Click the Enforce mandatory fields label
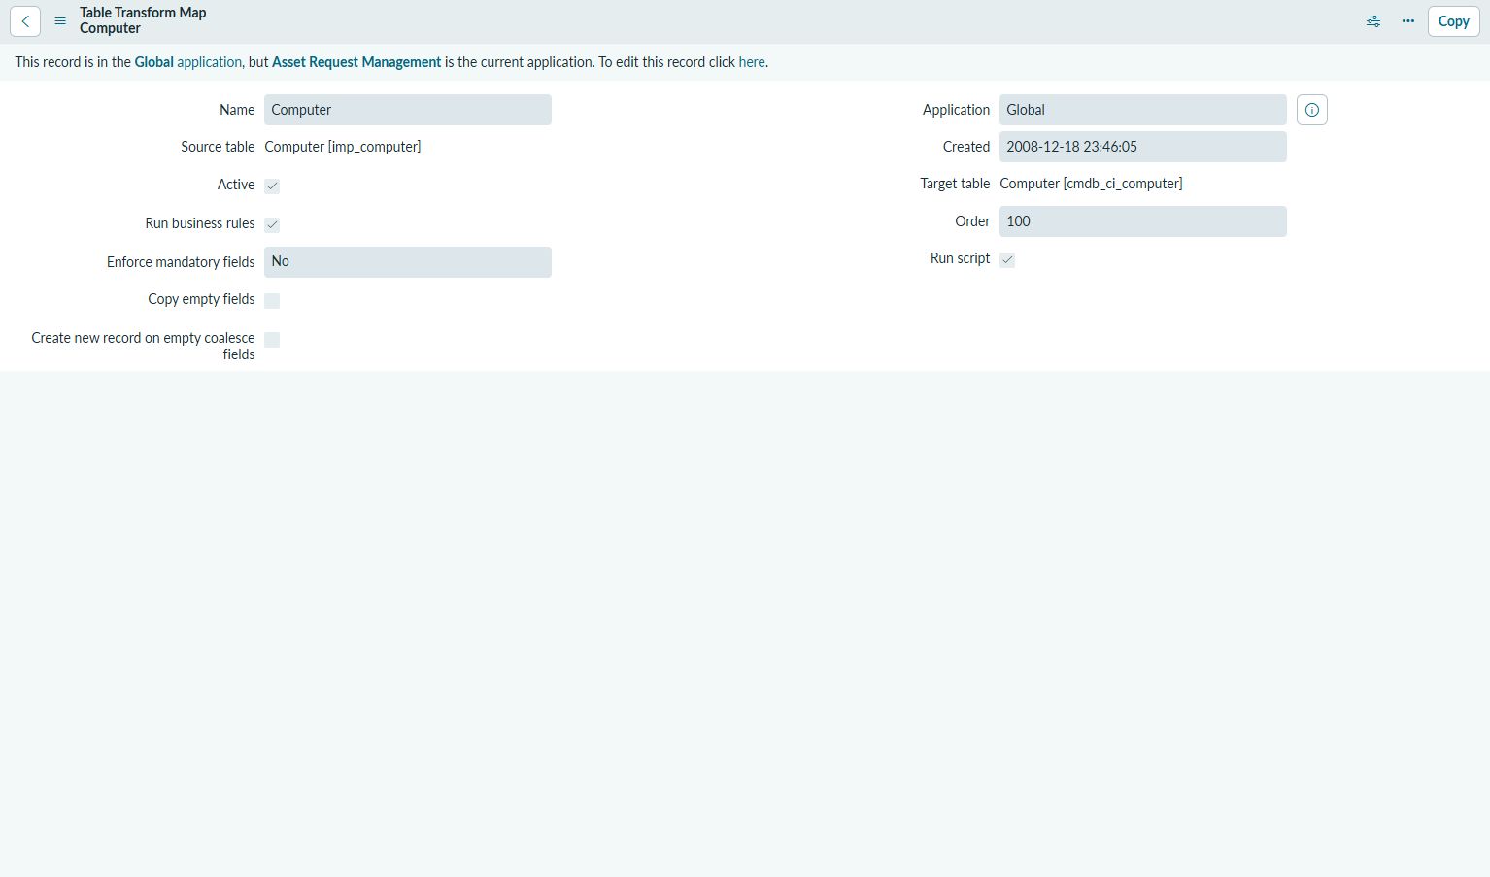The width and height of the screenshot is (1490, 877). click(181, 262)
